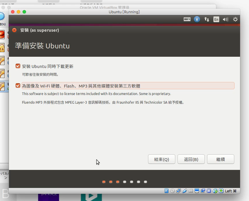Click video capture icon in VirtualBox status bar
The image size is (249, 201).
[x=203, y=191]
